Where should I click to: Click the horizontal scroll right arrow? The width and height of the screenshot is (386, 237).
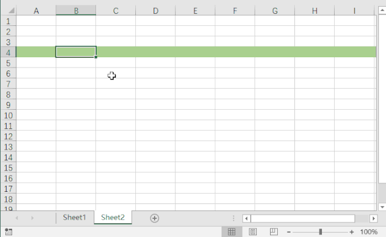click(x=373, y=218)
